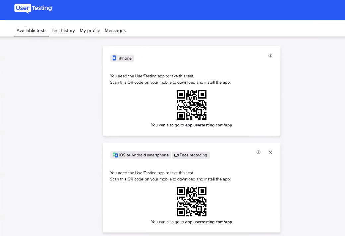Show info for the iPhone test card

tap(270, 56)
